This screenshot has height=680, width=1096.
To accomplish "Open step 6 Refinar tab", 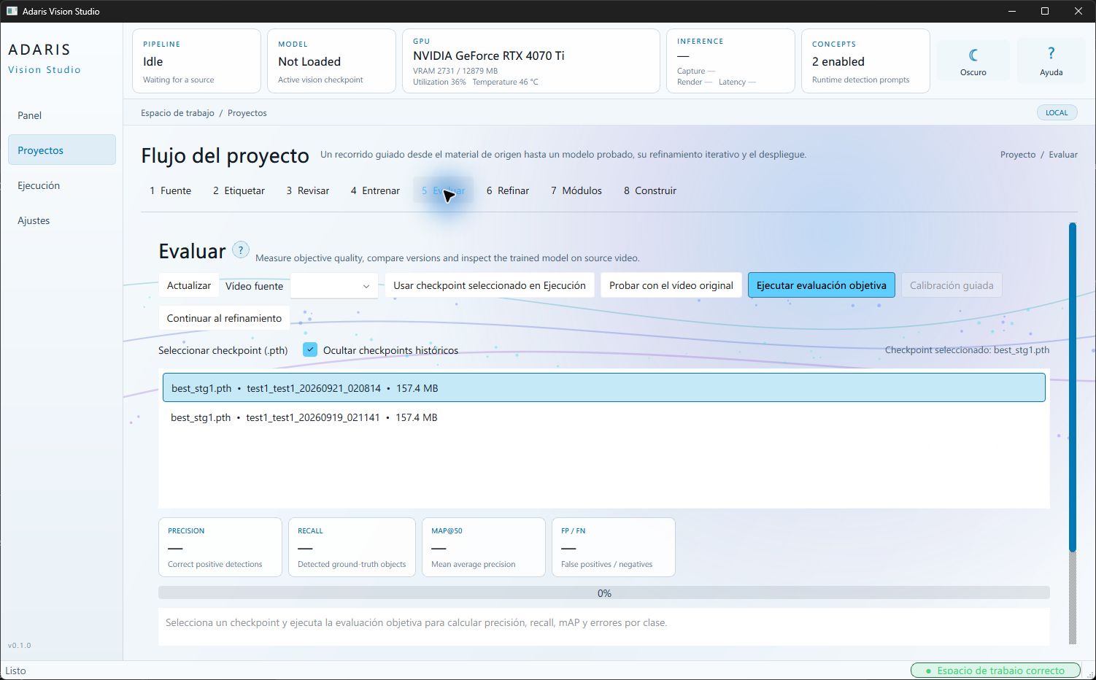I will point(508,190).
